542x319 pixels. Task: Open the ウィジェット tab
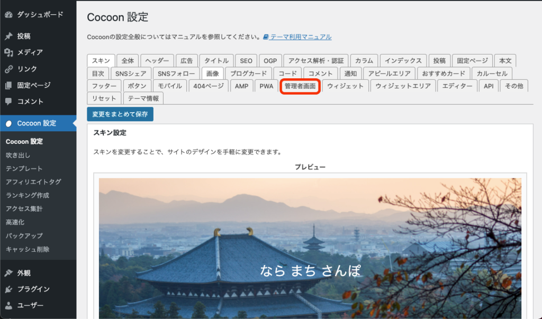pos(345,86)
